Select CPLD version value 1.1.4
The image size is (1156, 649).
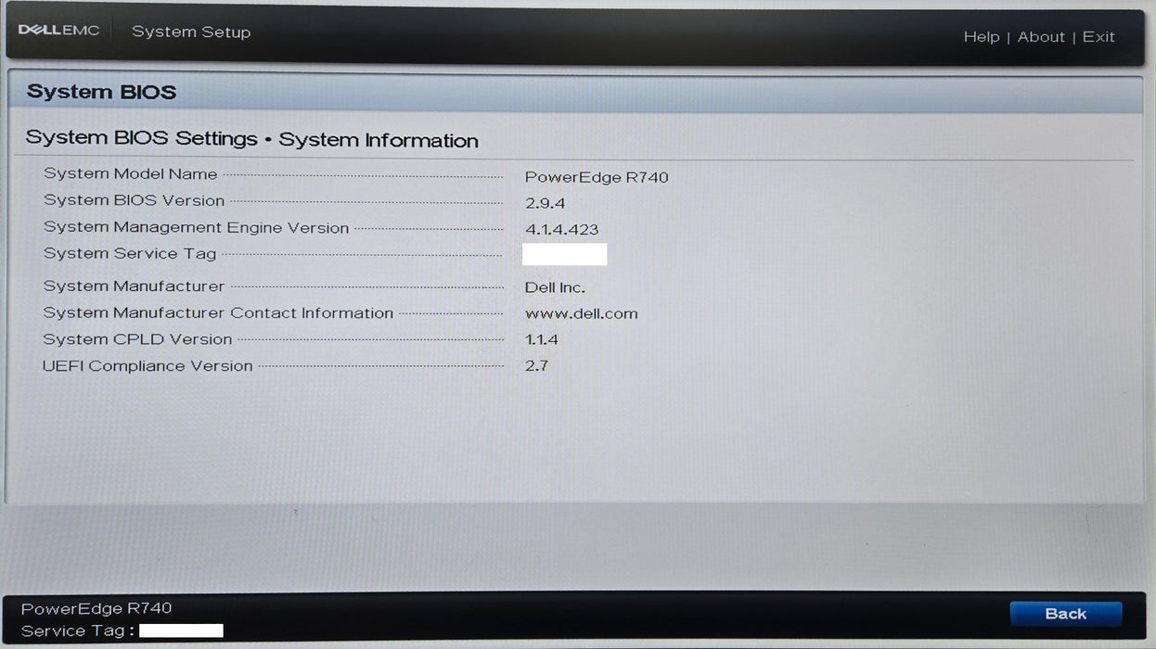coord(542,339)
